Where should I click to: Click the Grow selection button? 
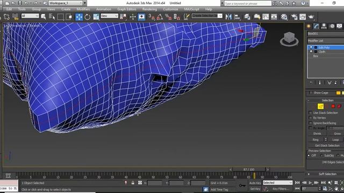(x=337, y=133)
